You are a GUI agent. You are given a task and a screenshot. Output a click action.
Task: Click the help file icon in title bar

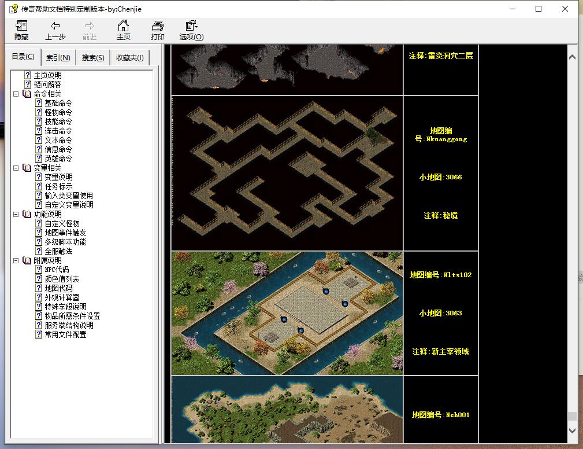(13, 9)
